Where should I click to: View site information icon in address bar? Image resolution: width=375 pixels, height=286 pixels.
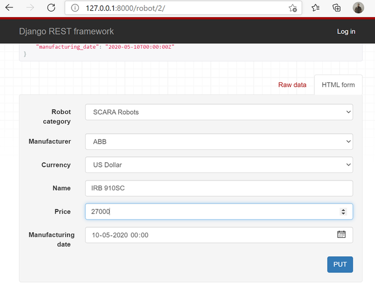pos(75,8)
